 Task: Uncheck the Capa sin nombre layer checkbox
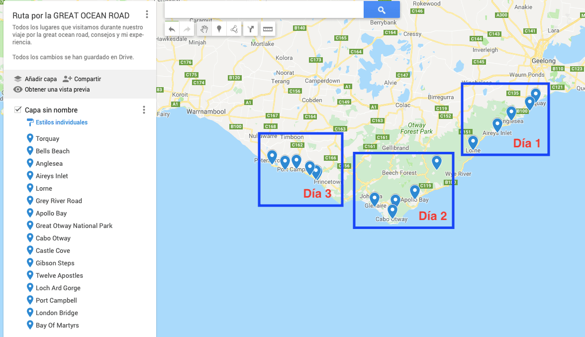pyautogui.click(x=17, y=110)
